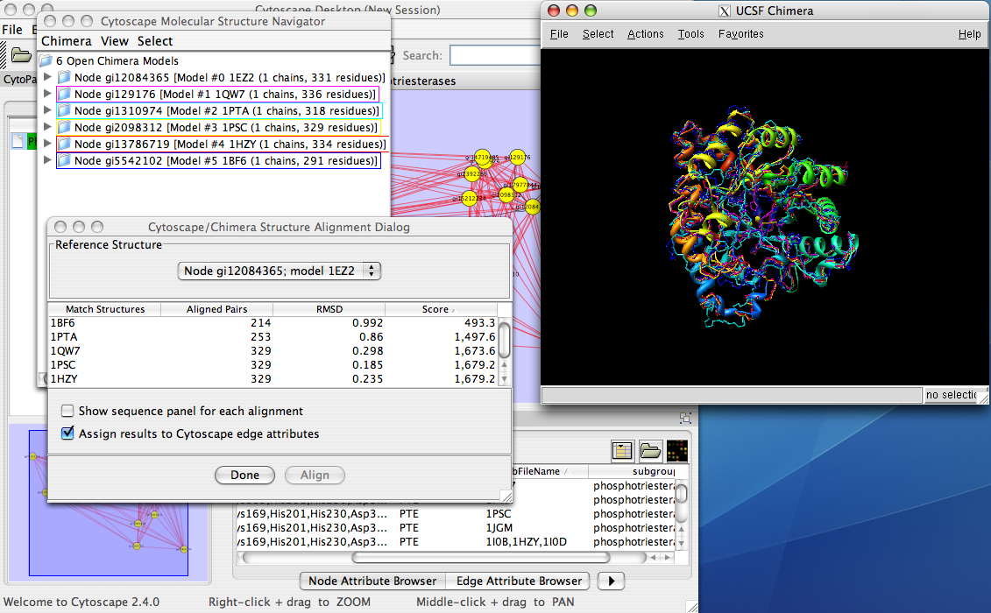Screen dimensions: 991x613
Task: Select the 1HZY match structure row
Action: [x=273, y=378]
